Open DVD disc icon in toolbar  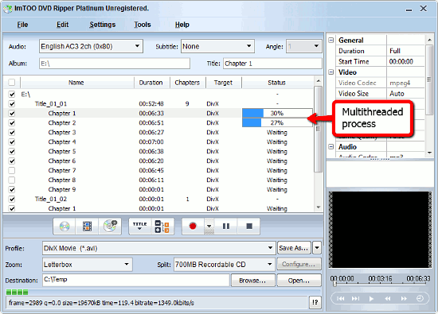pyautogui.click(x=65, y=226)
